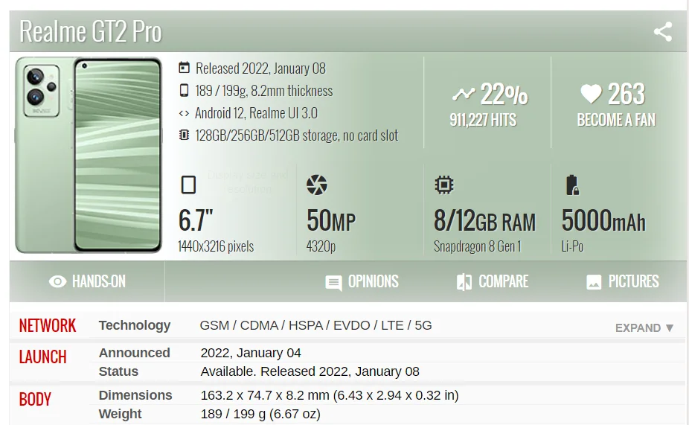
Task: Click the calendar icon beside the release date
Action: [x=184, y=68]
